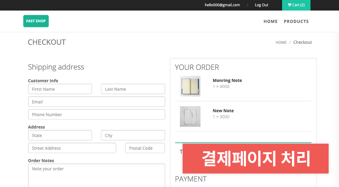Viewport: 339px width, 187px height.
Task: Open the New Note product thumbnail
Action: coord(190,116)
